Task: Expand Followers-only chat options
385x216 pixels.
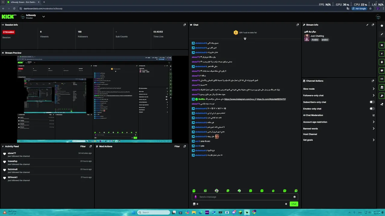Action: pos(374,95)
